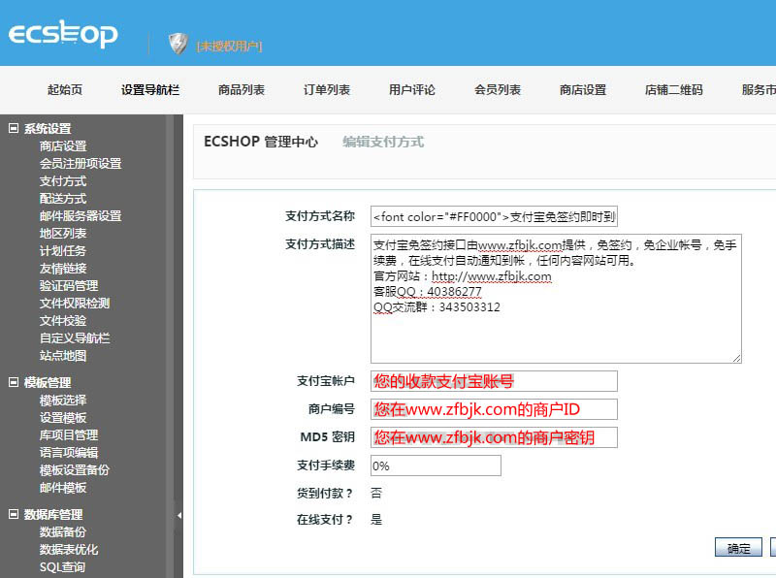Open 模板设置备份 in the sidebar
The image size is (776, 578).
point(75,470)
